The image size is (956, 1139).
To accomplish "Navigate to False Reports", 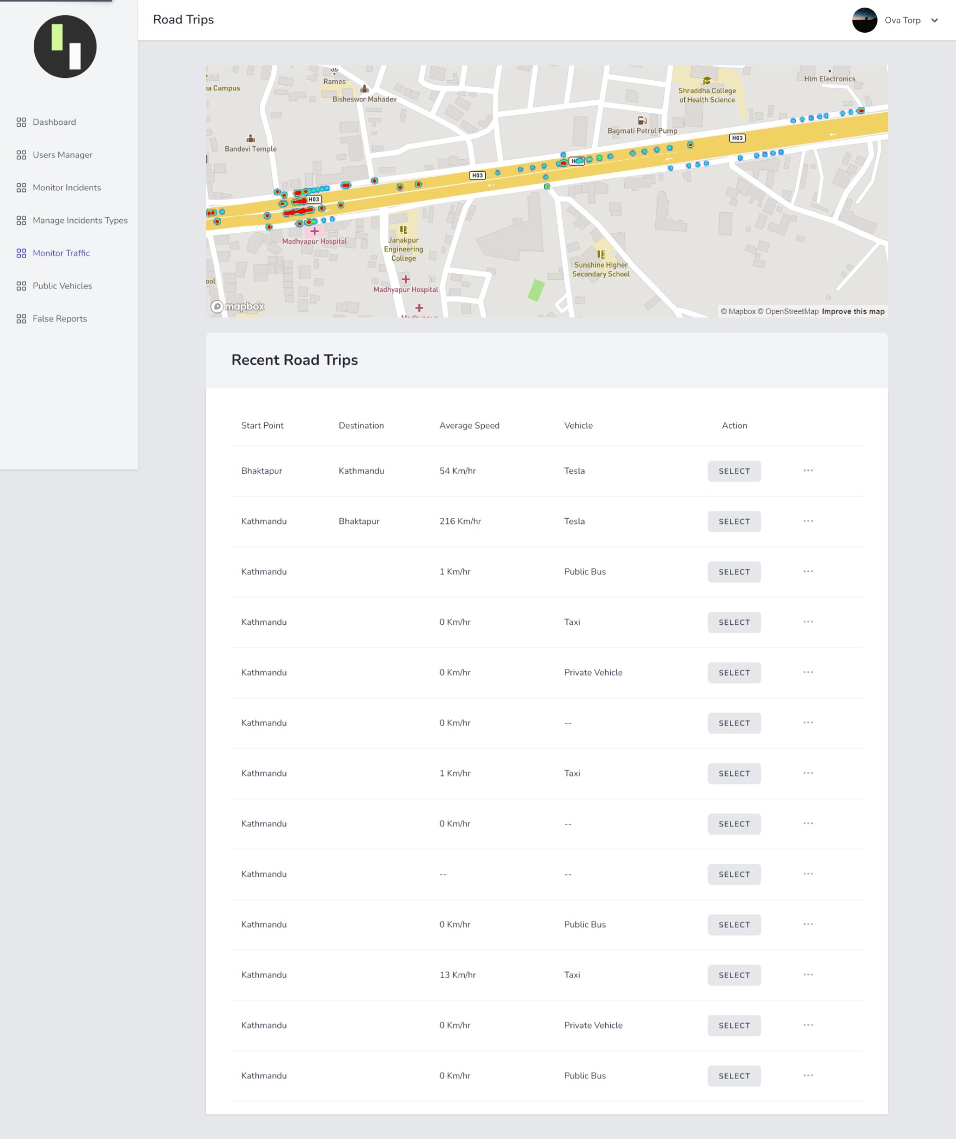I will tap(60, 318).
